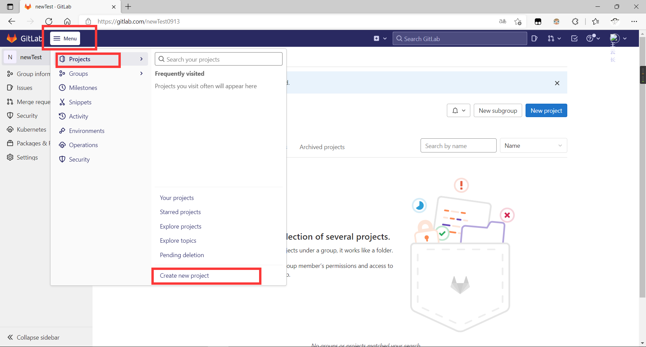The height and width of the screenshot is (347, 646).
Task: Open the Help question mark dropdown
Action: [593, 38]
